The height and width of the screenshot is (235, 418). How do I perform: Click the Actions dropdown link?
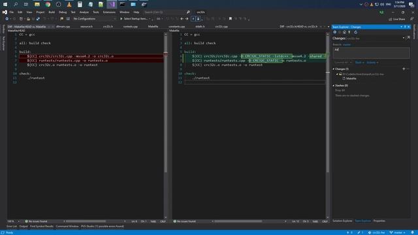click(x=372, y=63)
